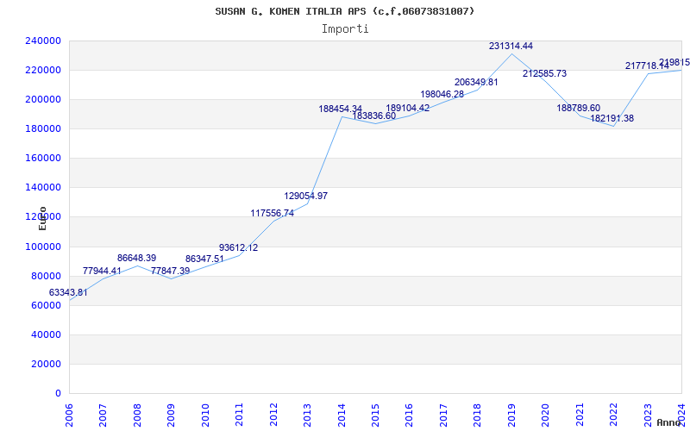Select the data label 86648.39
This screenshot has width=690, height=431.
pos(136,258)
